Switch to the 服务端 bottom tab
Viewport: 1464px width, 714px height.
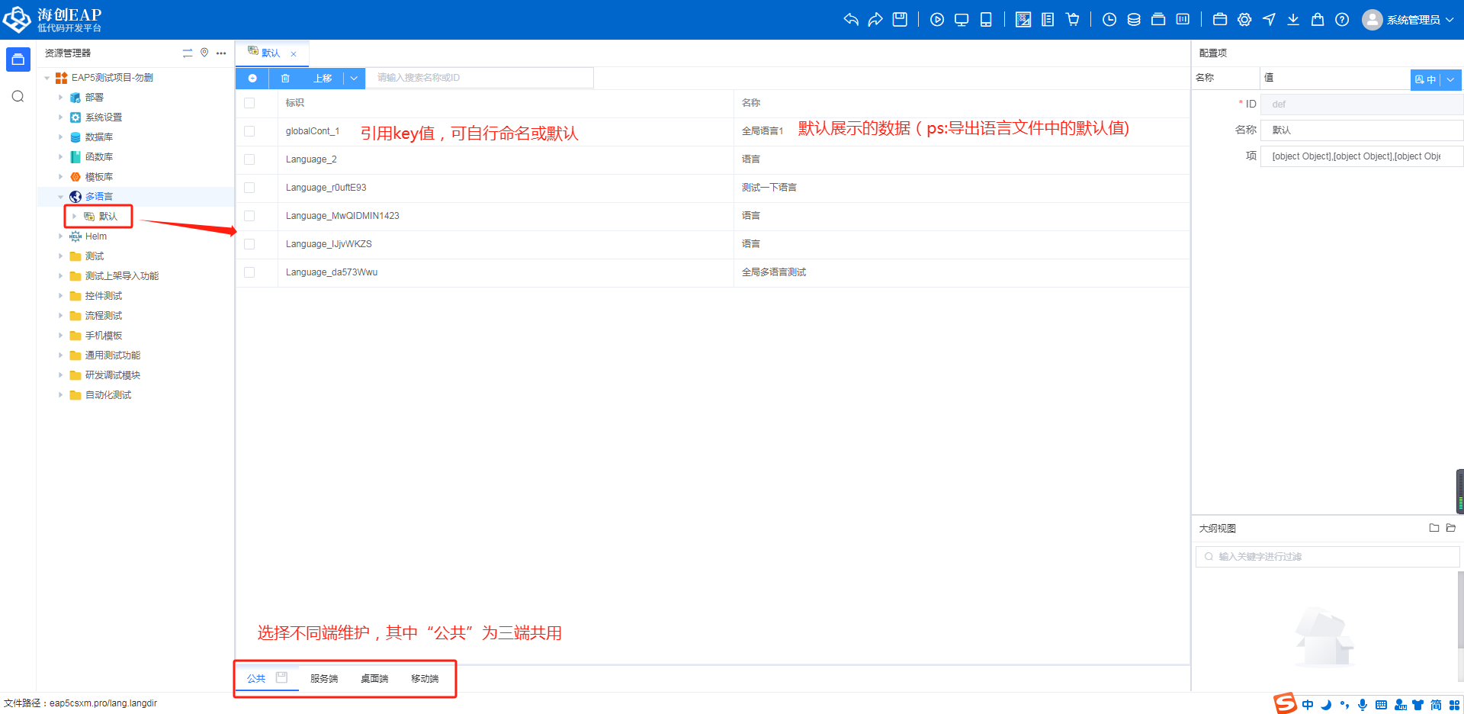tap(324, 678)
